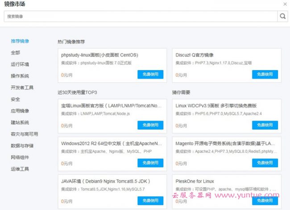Use phpstudy-linux面板 image for free
Image resolution: width=290 pixels, height=210 pixels.
[x=150, y=74]
